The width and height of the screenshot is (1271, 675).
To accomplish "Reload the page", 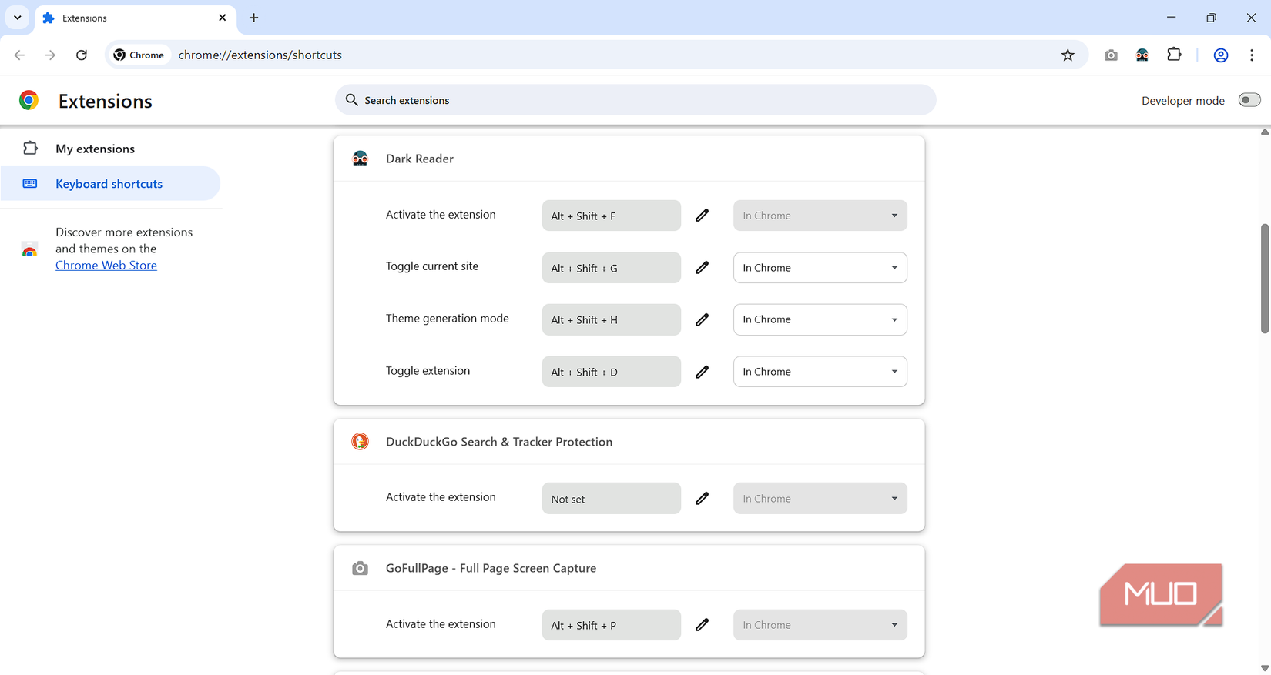I will [x=82, y=55].
